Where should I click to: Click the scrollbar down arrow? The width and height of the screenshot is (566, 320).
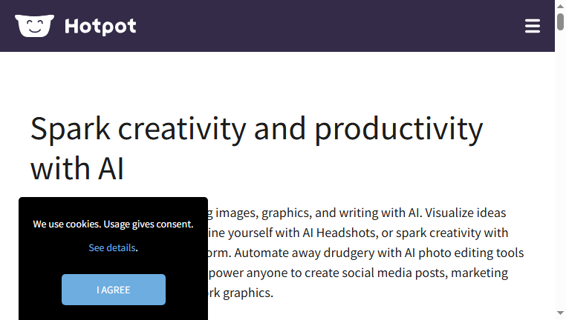pyautogui.click(x=560, y=313)
